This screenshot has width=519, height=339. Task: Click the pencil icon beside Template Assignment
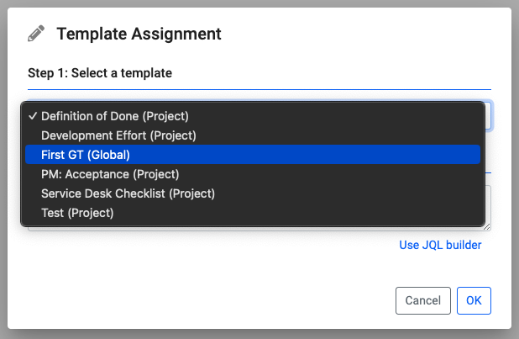(x=36, y=34)
